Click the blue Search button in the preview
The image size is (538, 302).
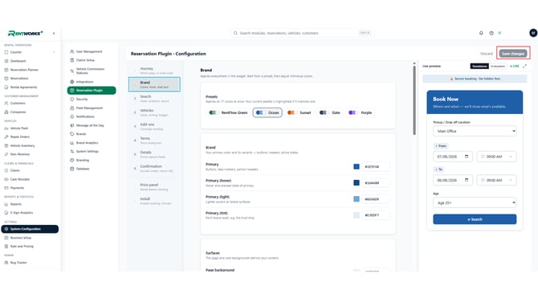475,219
